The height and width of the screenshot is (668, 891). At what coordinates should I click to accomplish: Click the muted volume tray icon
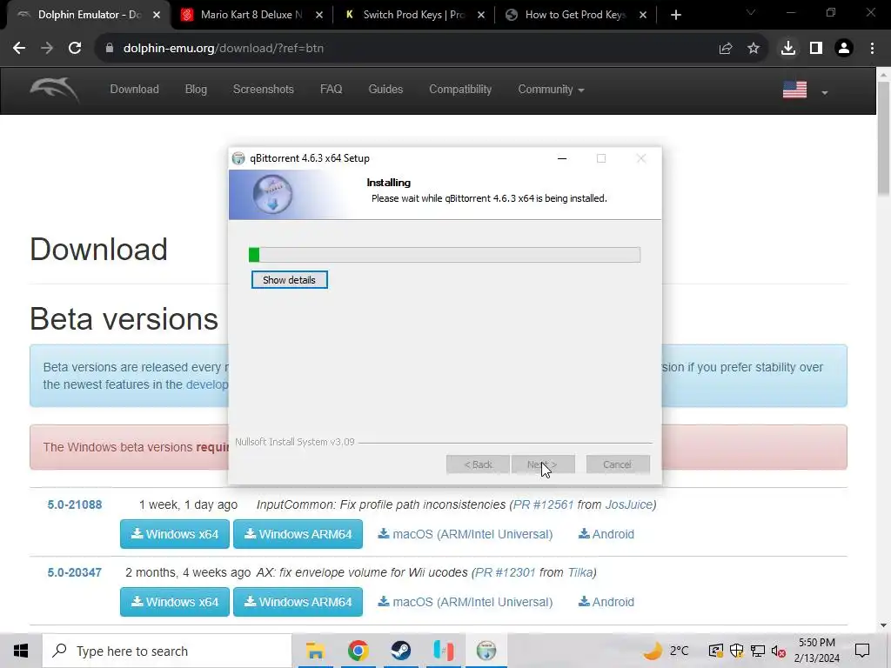click(779, 651)
